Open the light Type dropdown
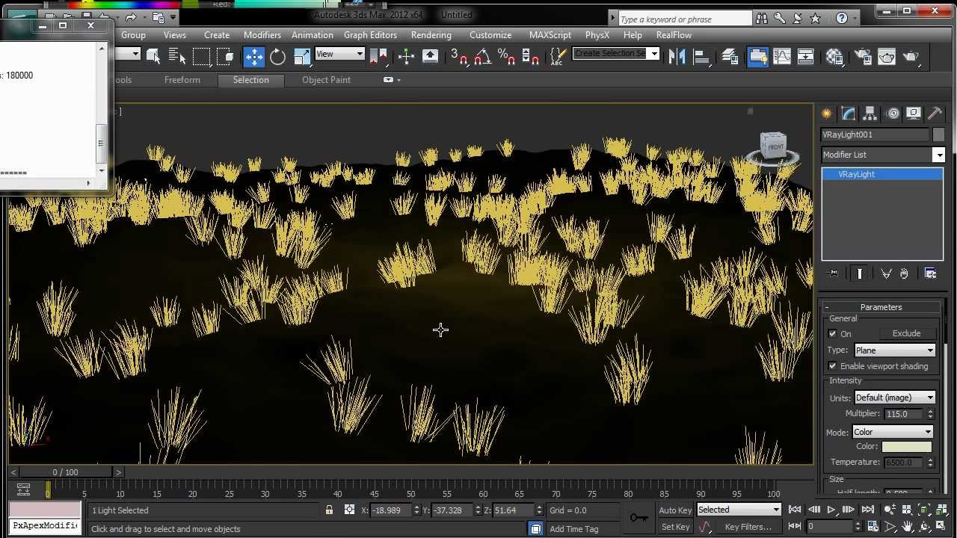957x538 pixels. tap(895, 350)
